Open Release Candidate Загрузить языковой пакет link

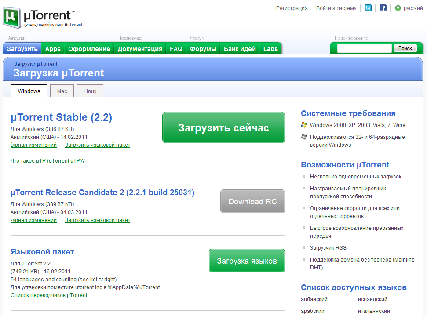click(98, 220)
